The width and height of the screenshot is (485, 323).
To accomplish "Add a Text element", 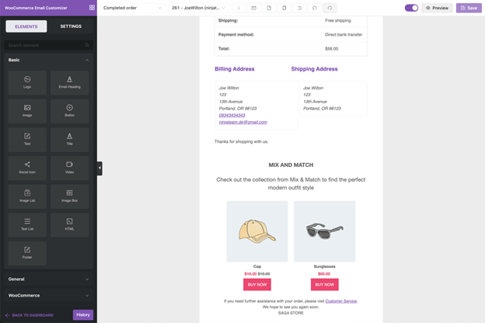I will point(27,140).
